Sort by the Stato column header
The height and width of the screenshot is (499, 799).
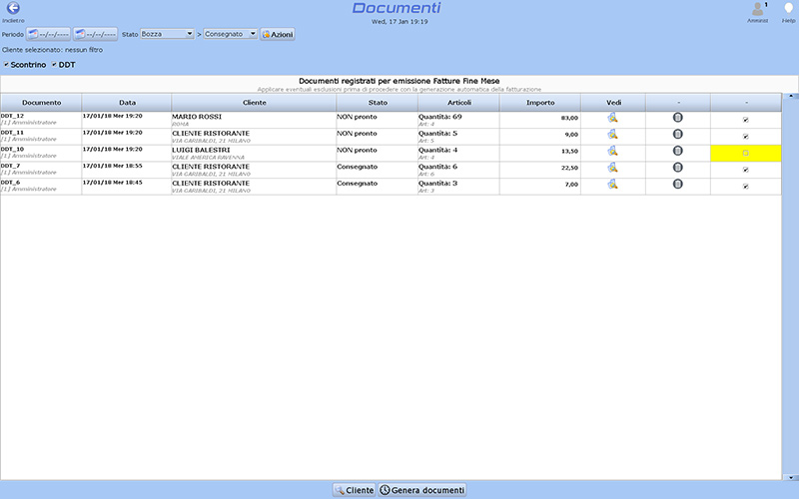[x=378, y=103]
